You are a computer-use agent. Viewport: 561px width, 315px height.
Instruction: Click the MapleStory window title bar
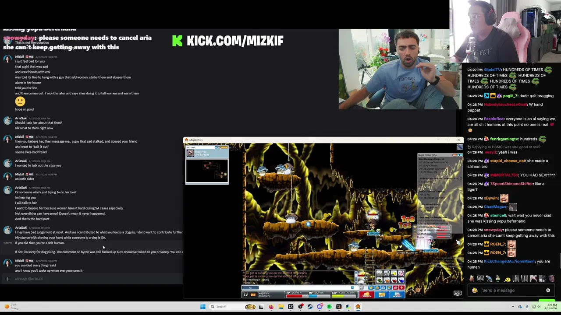(323, 140)
